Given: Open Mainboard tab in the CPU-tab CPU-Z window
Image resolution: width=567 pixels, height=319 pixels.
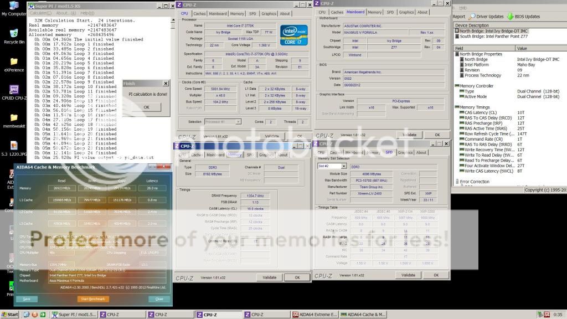Looking at the screenshot, I should 218,13.
